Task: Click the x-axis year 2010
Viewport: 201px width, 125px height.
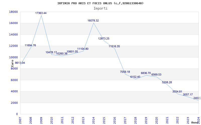Action: [x=52, y=120]
